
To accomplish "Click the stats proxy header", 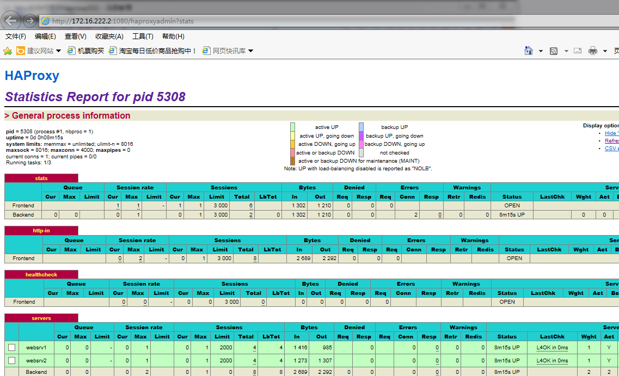I will pyautogui.click(x=41, y=178).
